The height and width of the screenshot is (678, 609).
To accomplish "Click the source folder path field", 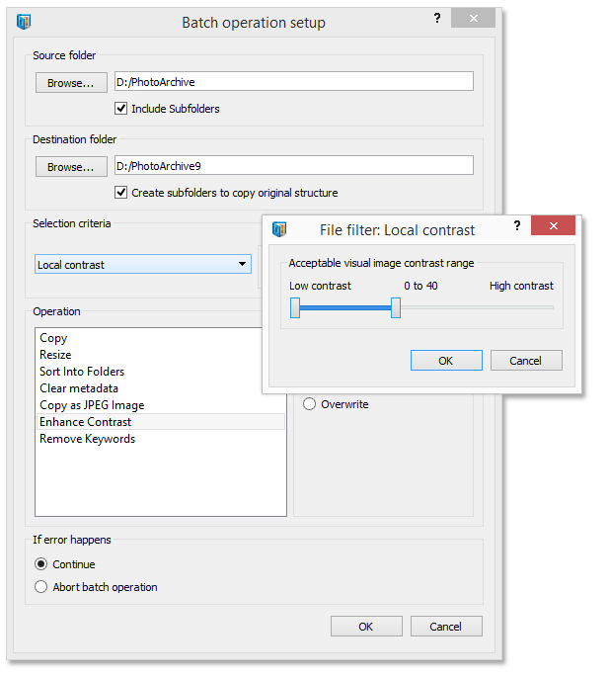I will click(294, 81).
